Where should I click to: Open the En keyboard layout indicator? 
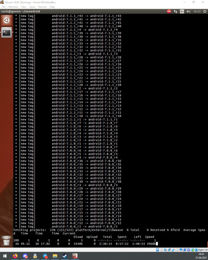click(x=182, y=11)
